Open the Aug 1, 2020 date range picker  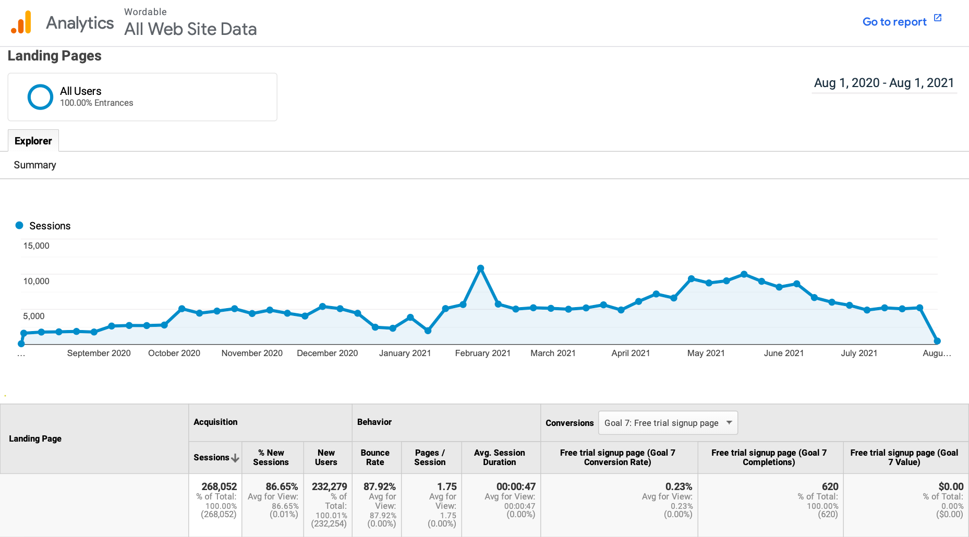pyautogui.click(x=883, y=83)
